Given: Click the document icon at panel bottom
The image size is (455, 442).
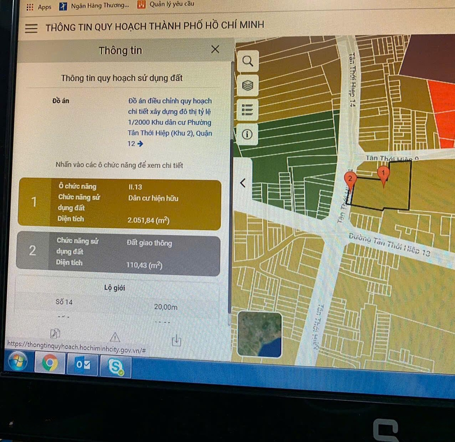Looking at the screenshot, I should 55,333.
